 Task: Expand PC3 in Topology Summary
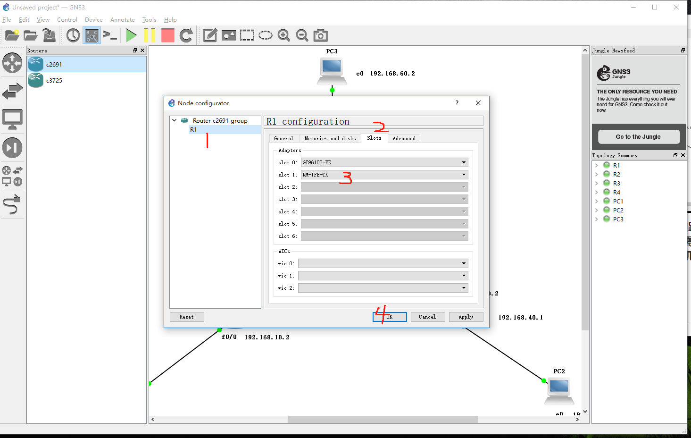597,219
